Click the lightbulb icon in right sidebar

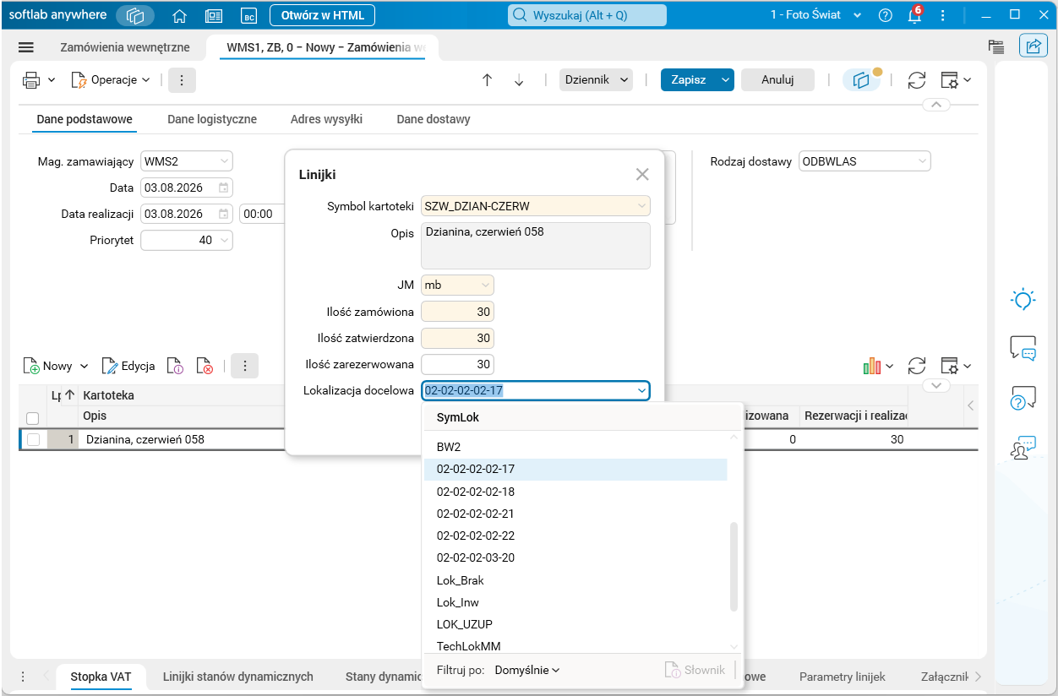(1023, 299)
